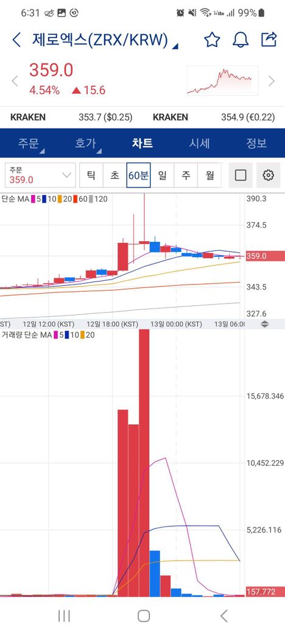Tap the back arrow next to 제로엑스
Image resolution: width=285 pixels, height=635 pixels.
[16, 40]
